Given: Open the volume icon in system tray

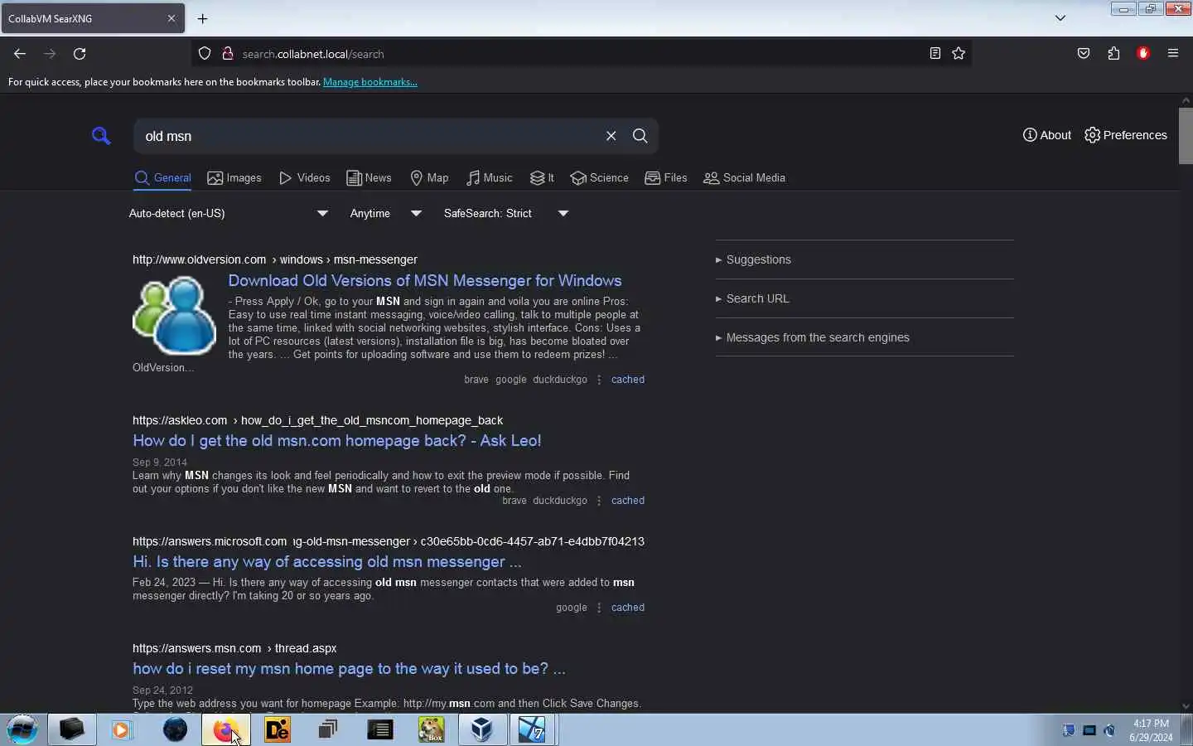Looking at the screenshot, I should coord(1110,730).
